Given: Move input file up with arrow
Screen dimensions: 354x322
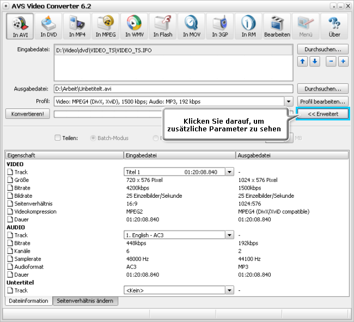Looking at the screenshot, I should (x=302, y=62).
